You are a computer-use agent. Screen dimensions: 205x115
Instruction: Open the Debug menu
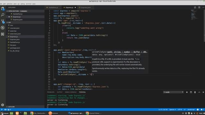tap(23, 4)
